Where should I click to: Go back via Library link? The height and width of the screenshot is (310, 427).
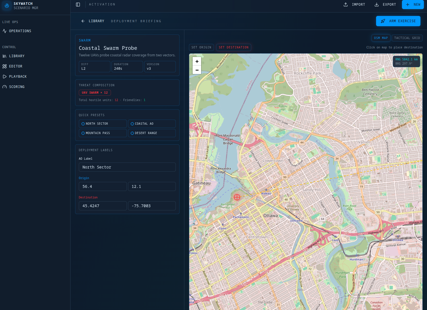tap(93, 21)
